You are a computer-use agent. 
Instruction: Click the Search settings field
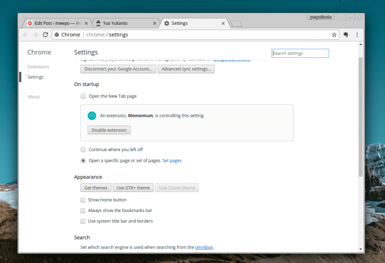[300, 53]
